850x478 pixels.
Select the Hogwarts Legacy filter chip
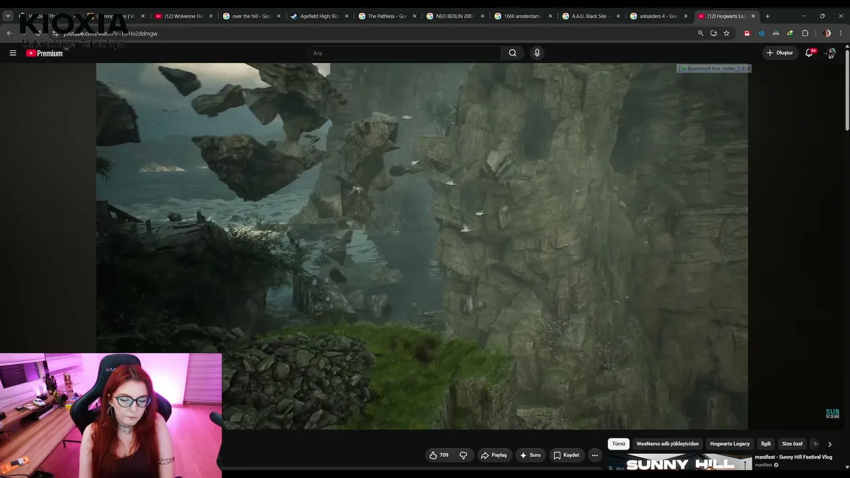730,444
